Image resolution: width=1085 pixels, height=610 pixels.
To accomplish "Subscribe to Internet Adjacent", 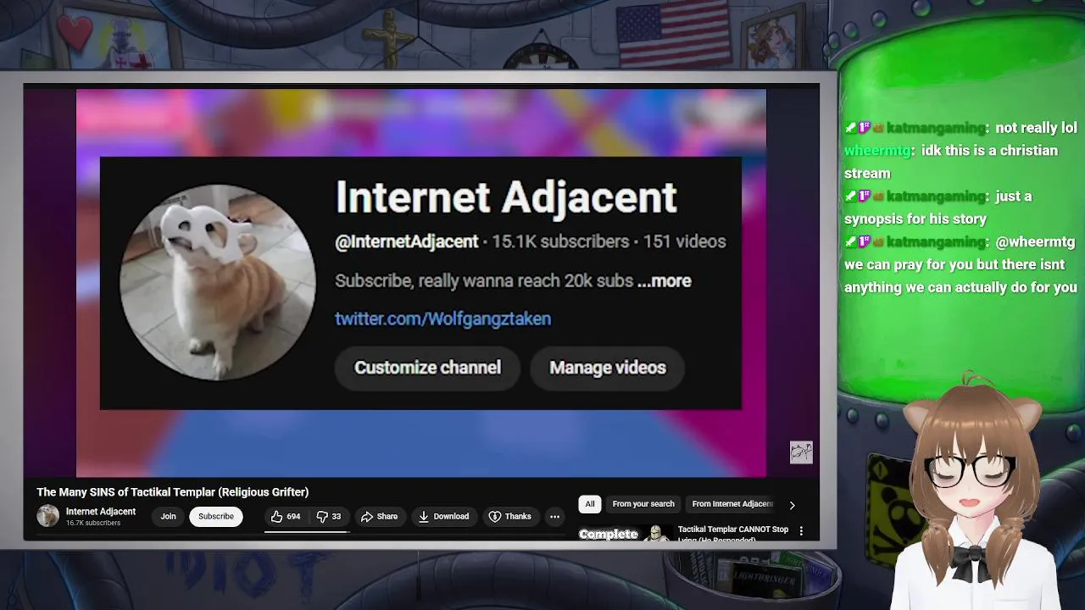I will coord(216,517).
